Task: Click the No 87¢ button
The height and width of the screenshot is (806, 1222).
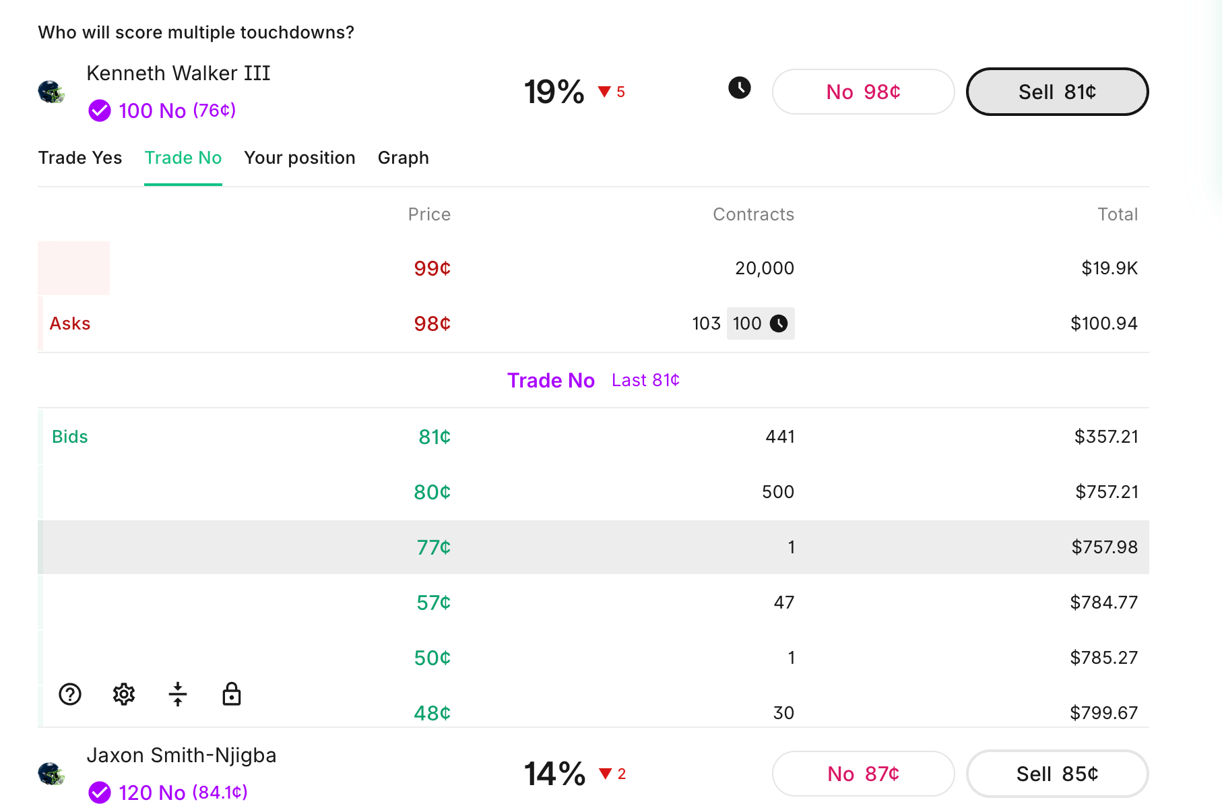Action: point(863,774)
